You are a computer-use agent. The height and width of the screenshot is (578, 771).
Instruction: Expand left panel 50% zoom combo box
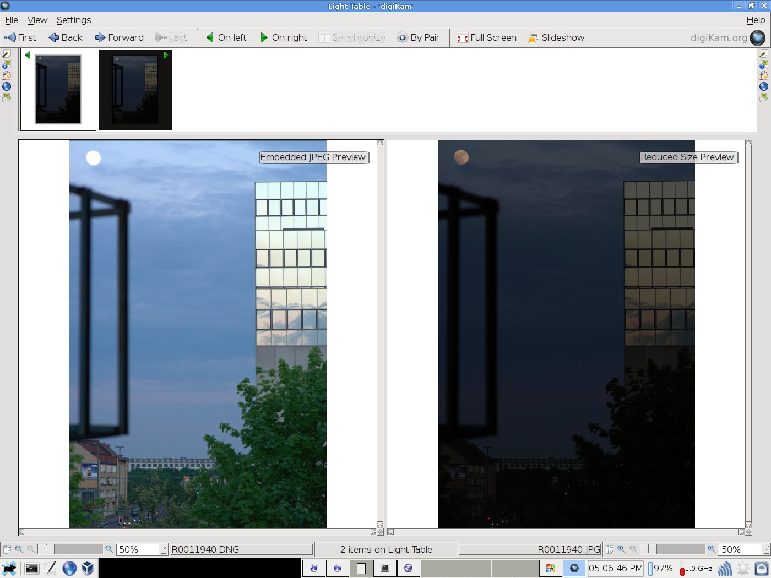[x=164, y=549]
